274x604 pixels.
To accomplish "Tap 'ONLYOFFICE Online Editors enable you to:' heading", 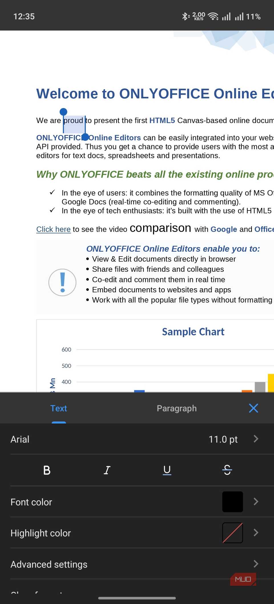I will 173,249.
